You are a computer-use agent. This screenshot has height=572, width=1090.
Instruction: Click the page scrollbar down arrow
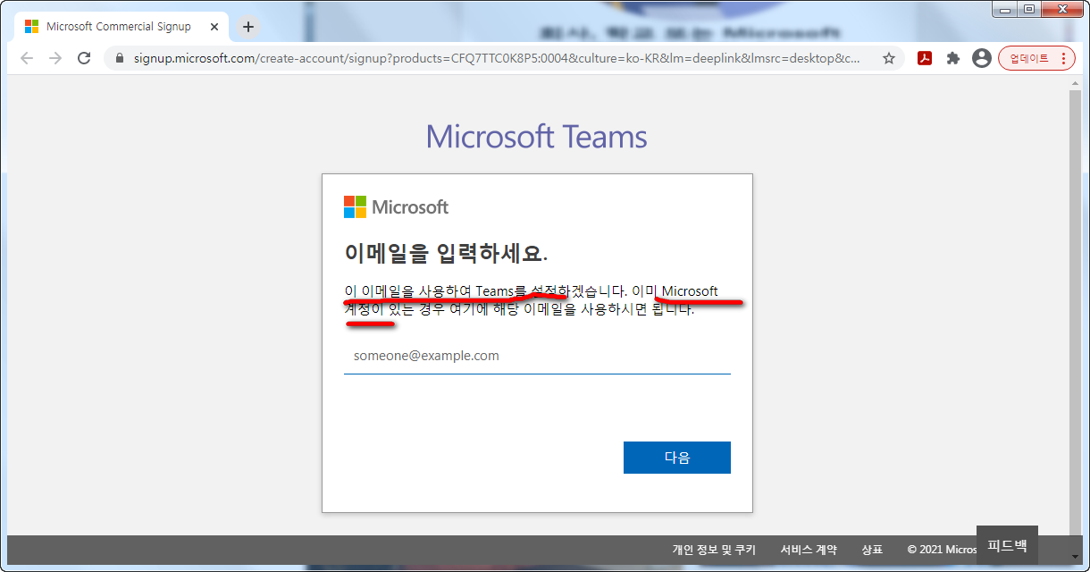coord(1076,557)
